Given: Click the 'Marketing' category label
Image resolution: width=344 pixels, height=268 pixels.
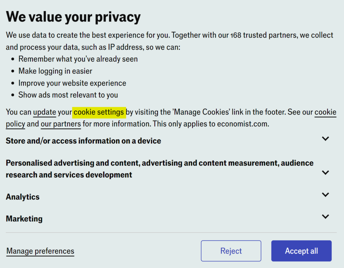Looking at the screenshot, I should 24,219.
